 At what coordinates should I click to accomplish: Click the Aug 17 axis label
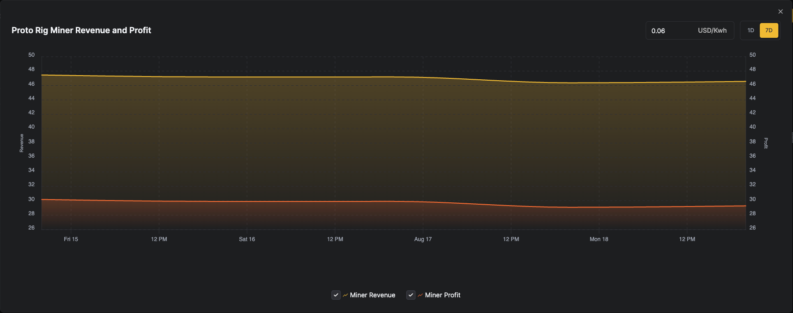pos(423,239)
